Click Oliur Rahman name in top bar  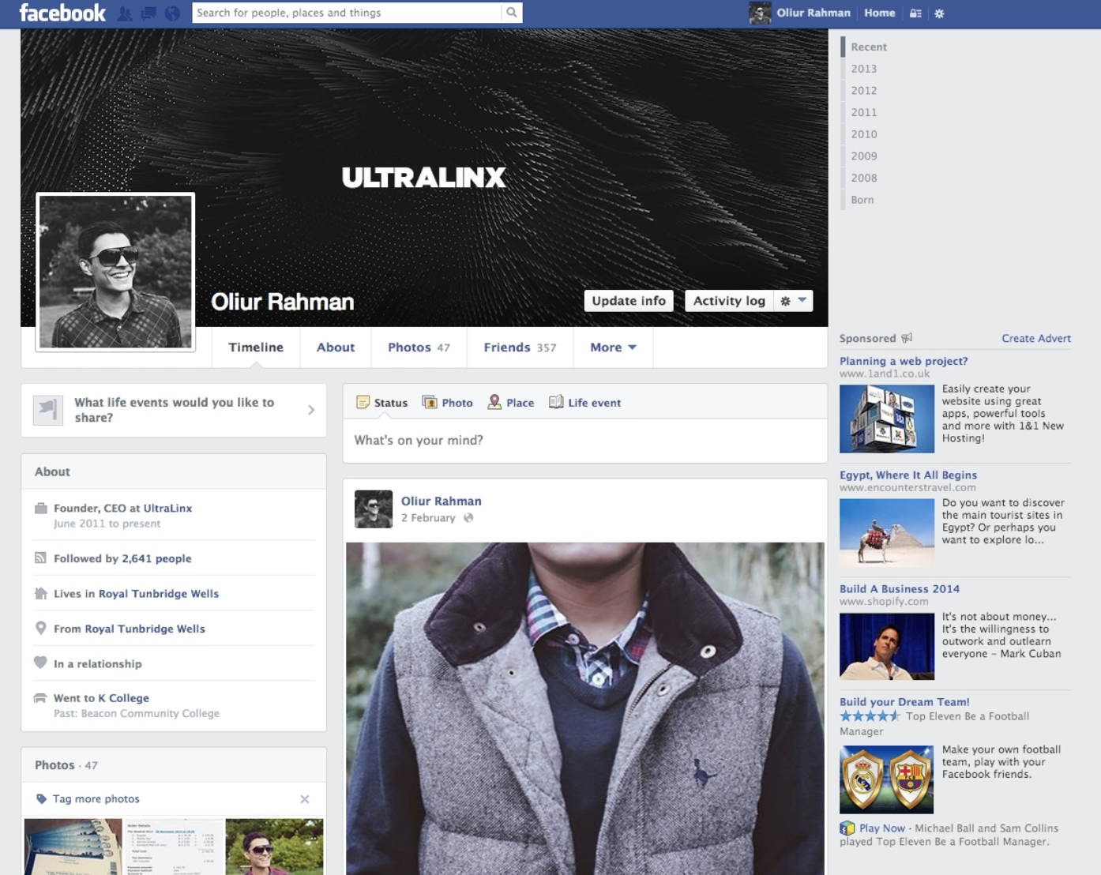coord(814,13)
